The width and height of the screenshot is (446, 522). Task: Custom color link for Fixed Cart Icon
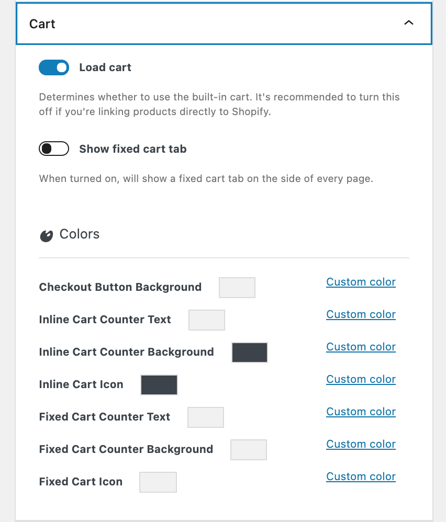click(361, 476)
